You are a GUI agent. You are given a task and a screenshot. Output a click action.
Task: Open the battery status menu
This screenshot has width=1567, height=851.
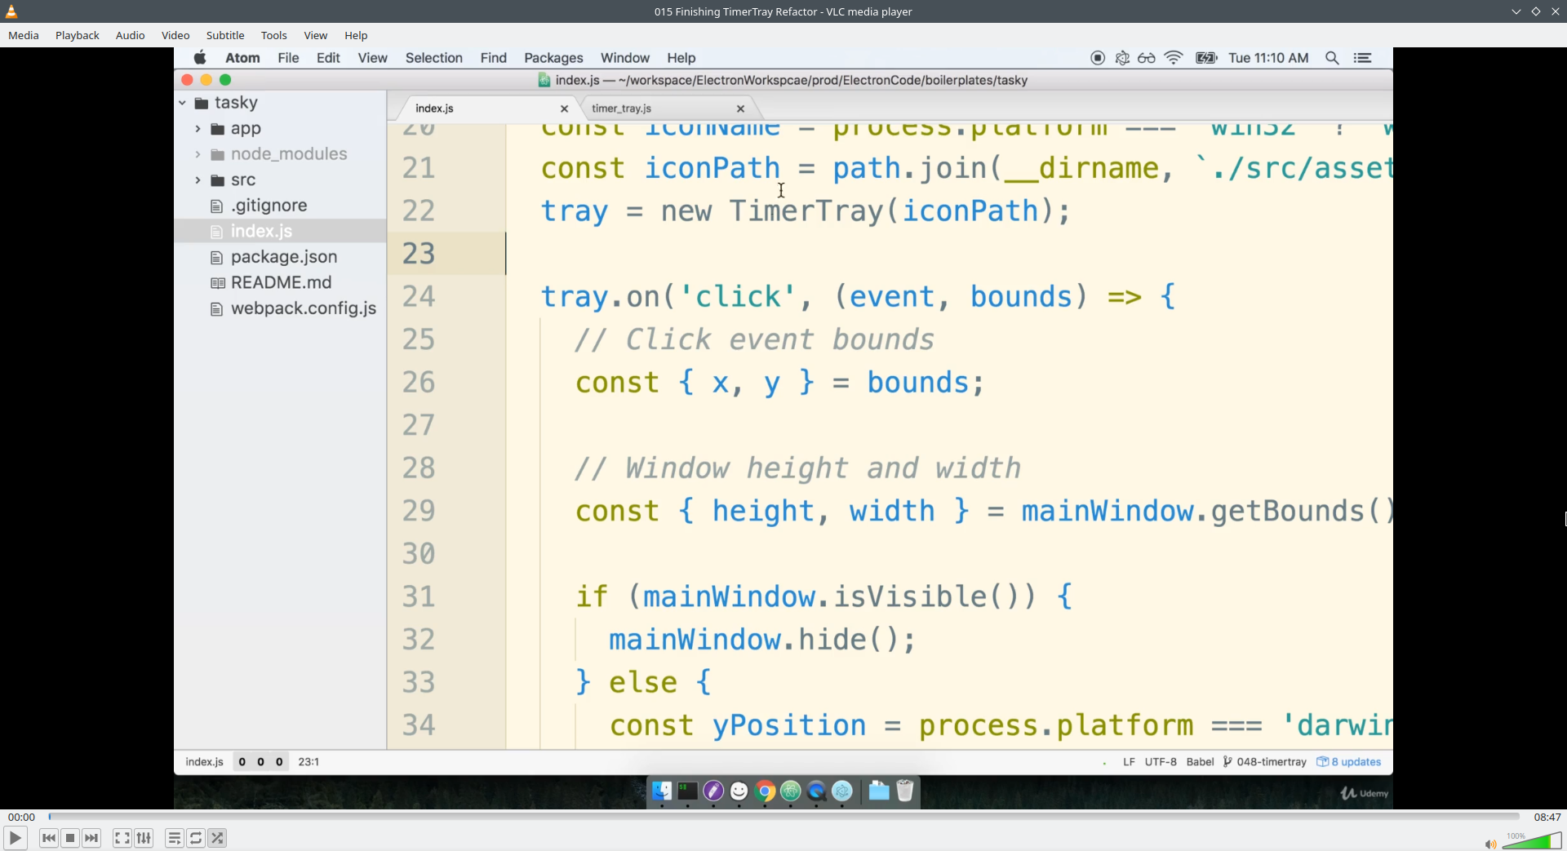[1206, 58]
